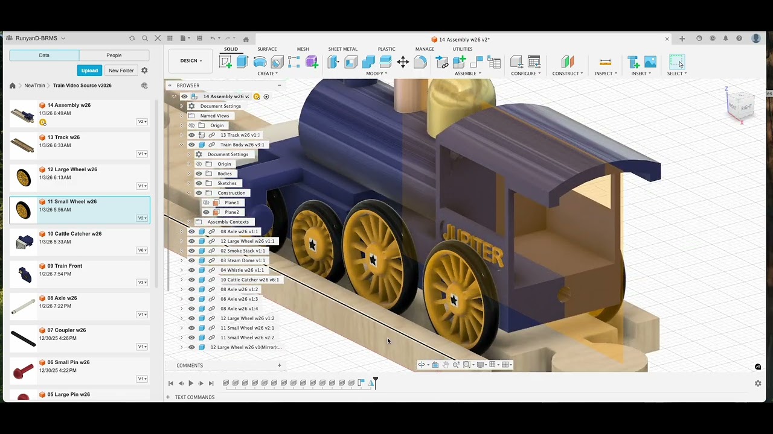Image resolution: width=773 pixels, height=434 pixels.
Task: Click the search icon in data panel
Action: point(145,38)
